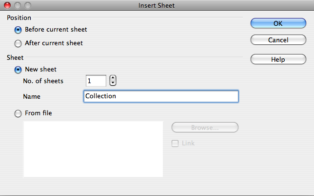Click the gray minimize window button
This screenshot has width=314, height=196.
tap(18, 5)
